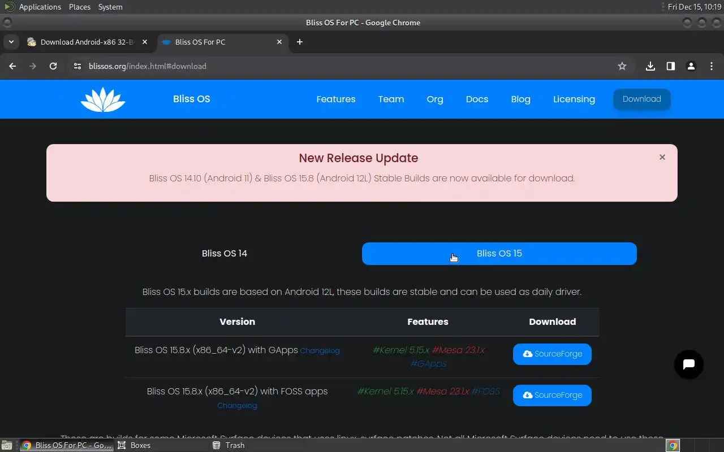724x452 pixels.
Task: Click the Bliss OS lotus logo
Action: 102,99
